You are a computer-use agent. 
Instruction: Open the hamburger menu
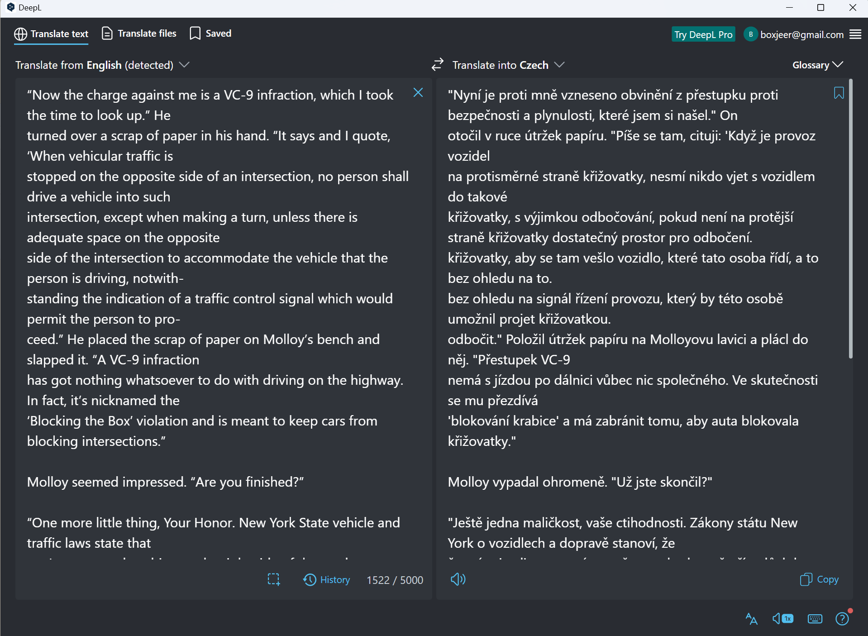coord(855,34)
